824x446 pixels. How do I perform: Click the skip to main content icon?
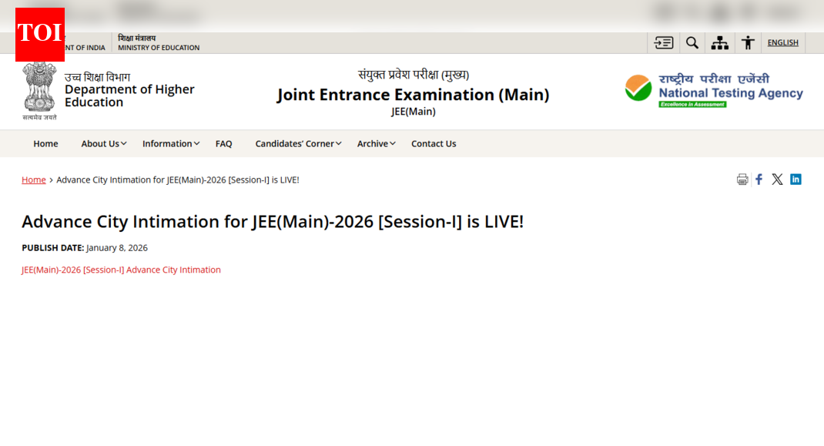click(663, 42)
